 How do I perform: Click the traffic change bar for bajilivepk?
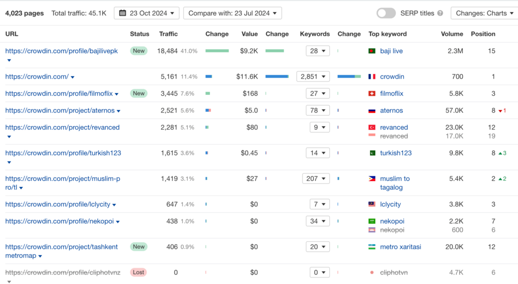point(217,51)
